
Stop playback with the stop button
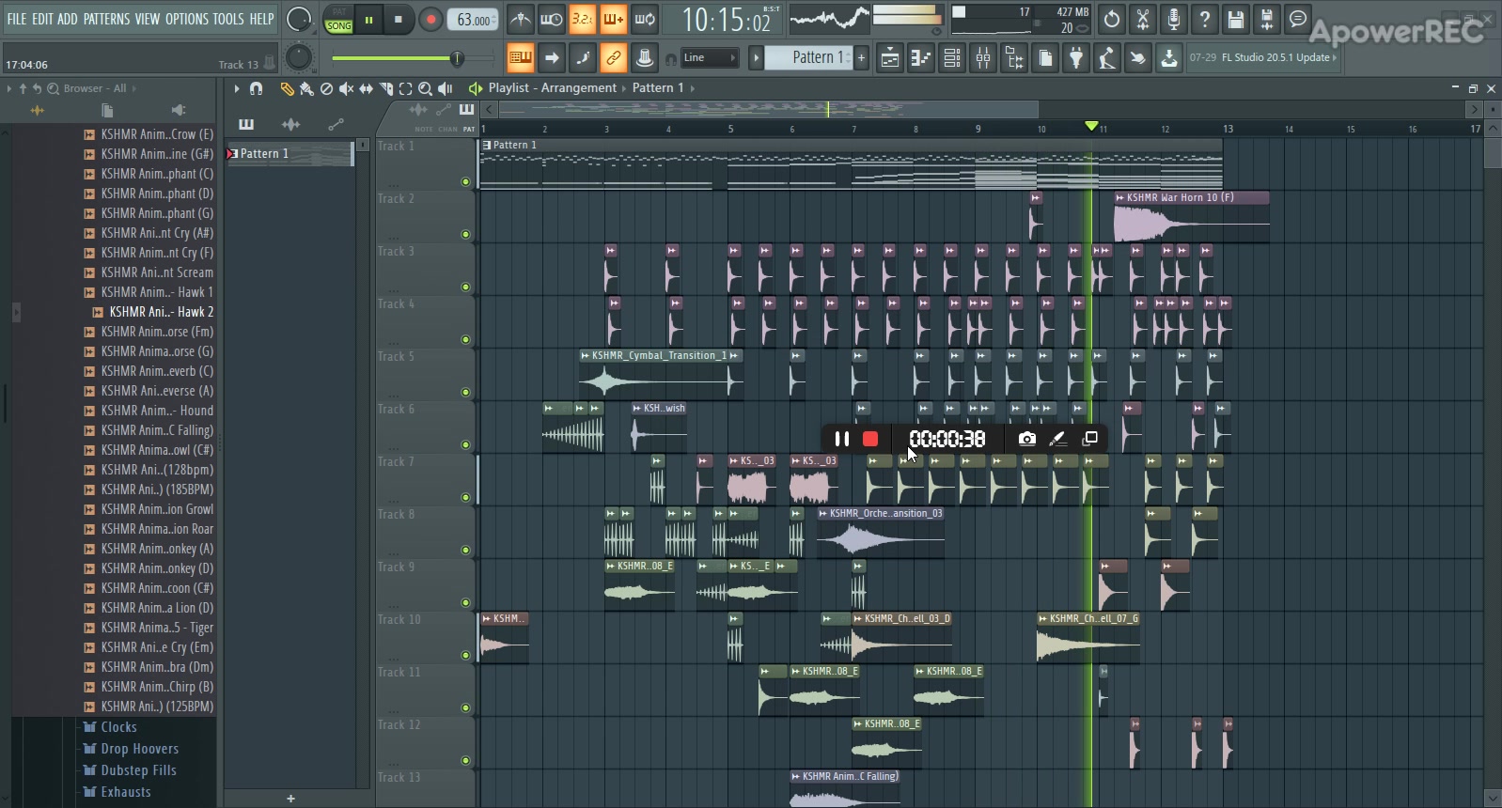click(399, 20)
